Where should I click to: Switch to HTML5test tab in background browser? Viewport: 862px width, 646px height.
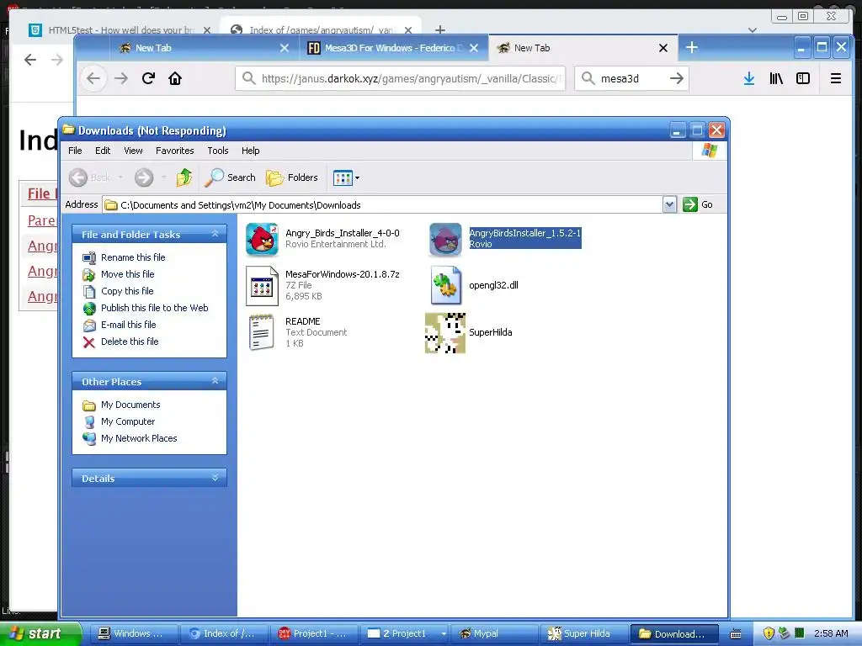coord(121,30)
